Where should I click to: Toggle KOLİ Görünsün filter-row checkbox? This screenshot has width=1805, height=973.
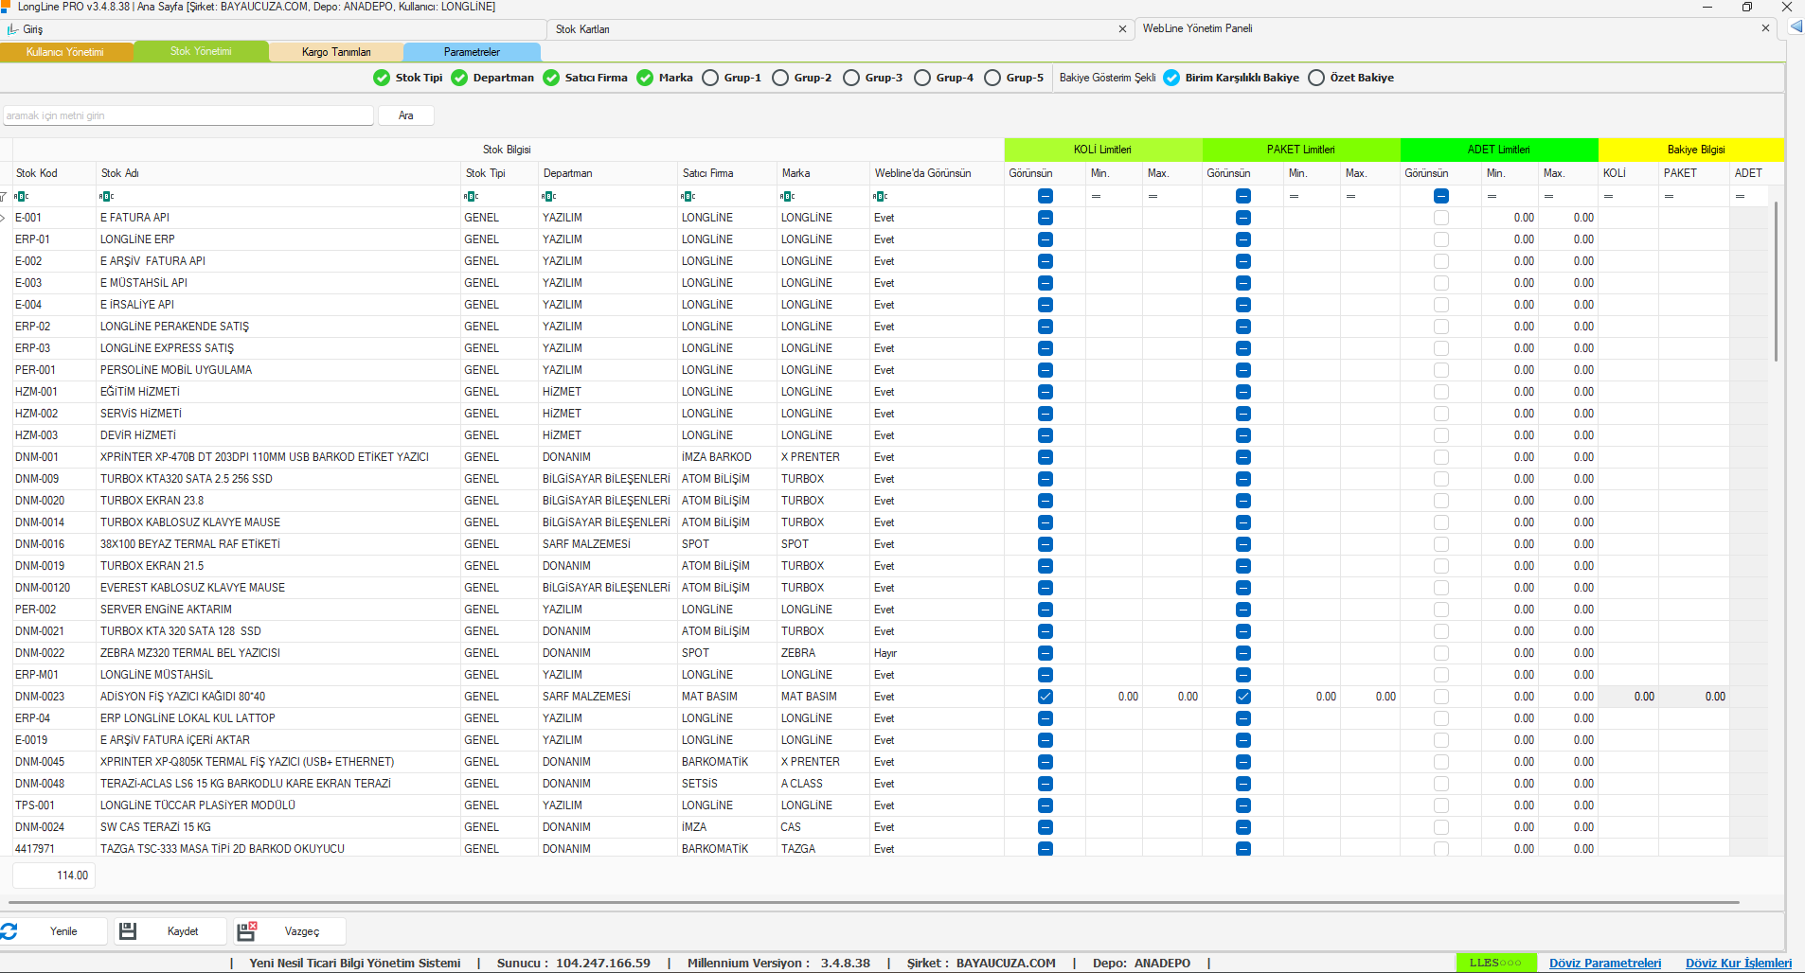point(1045,196)
